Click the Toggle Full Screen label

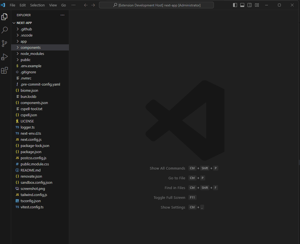point(169,197)
